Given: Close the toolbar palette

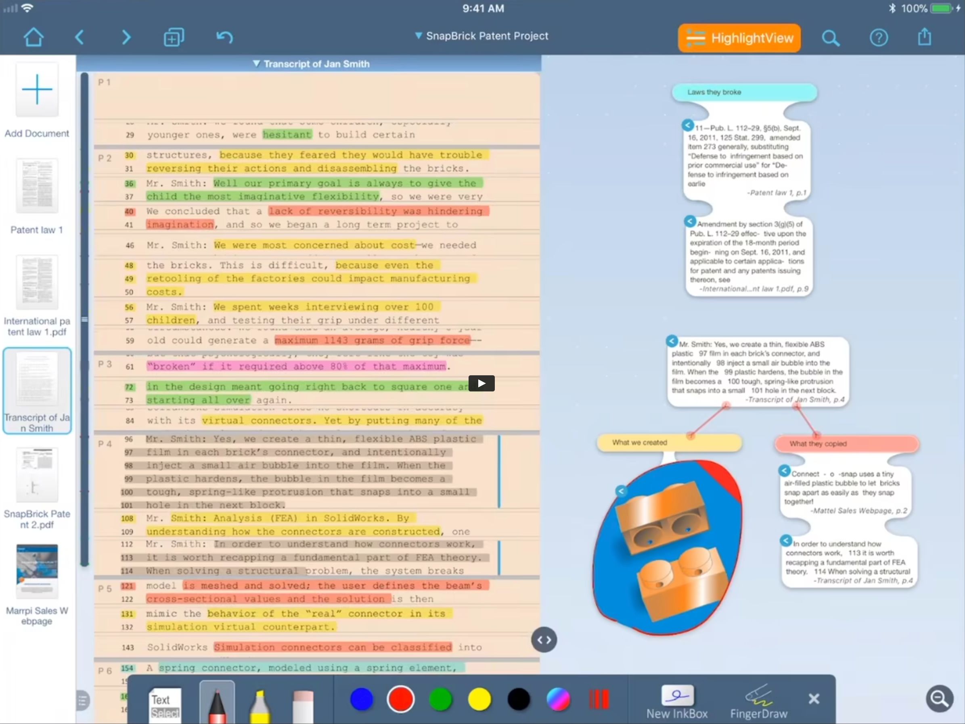Looking at the screenshot, I should 814,698.
